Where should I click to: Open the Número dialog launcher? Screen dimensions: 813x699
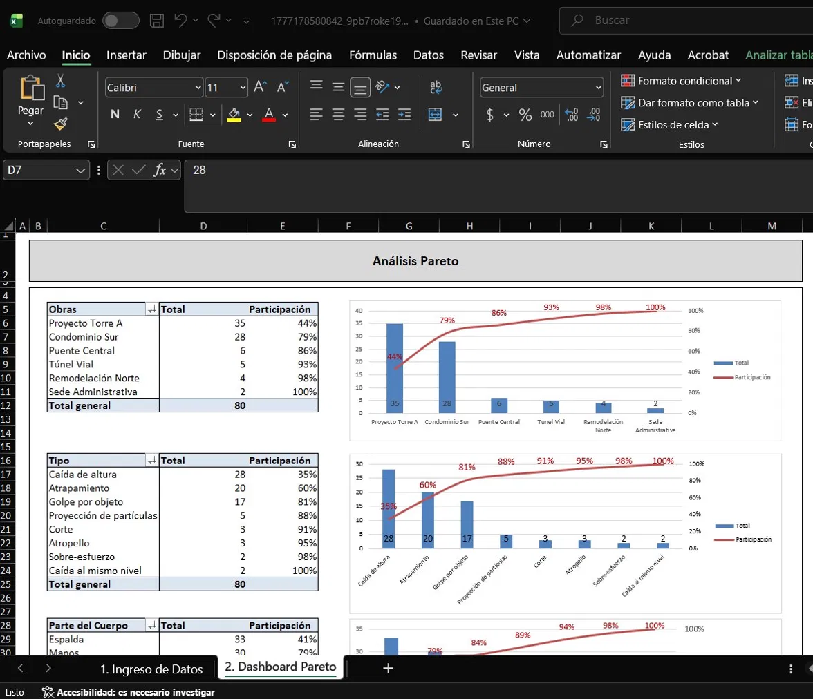(x=604, y=144)
